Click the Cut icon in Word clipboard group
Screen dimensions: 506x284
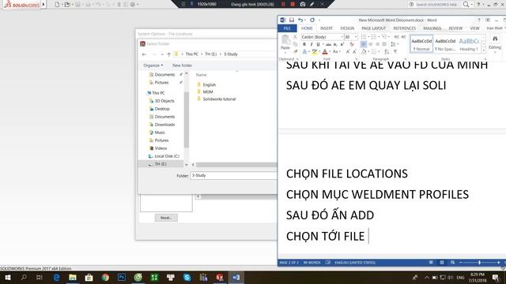coord(295,37)
